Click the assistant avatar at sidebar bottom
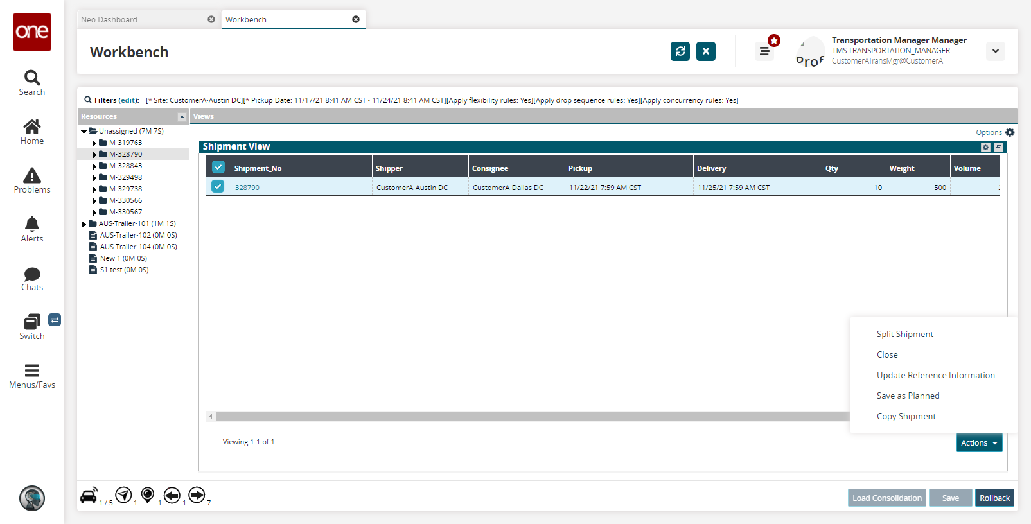Screen dimensions: 1031x524 pos(32,498)
